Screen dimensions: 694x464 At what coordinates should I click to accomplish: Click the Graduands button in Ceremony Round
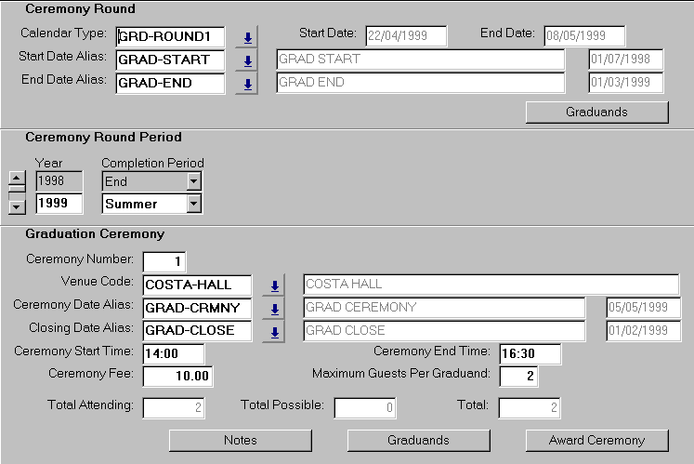(596, 113)
